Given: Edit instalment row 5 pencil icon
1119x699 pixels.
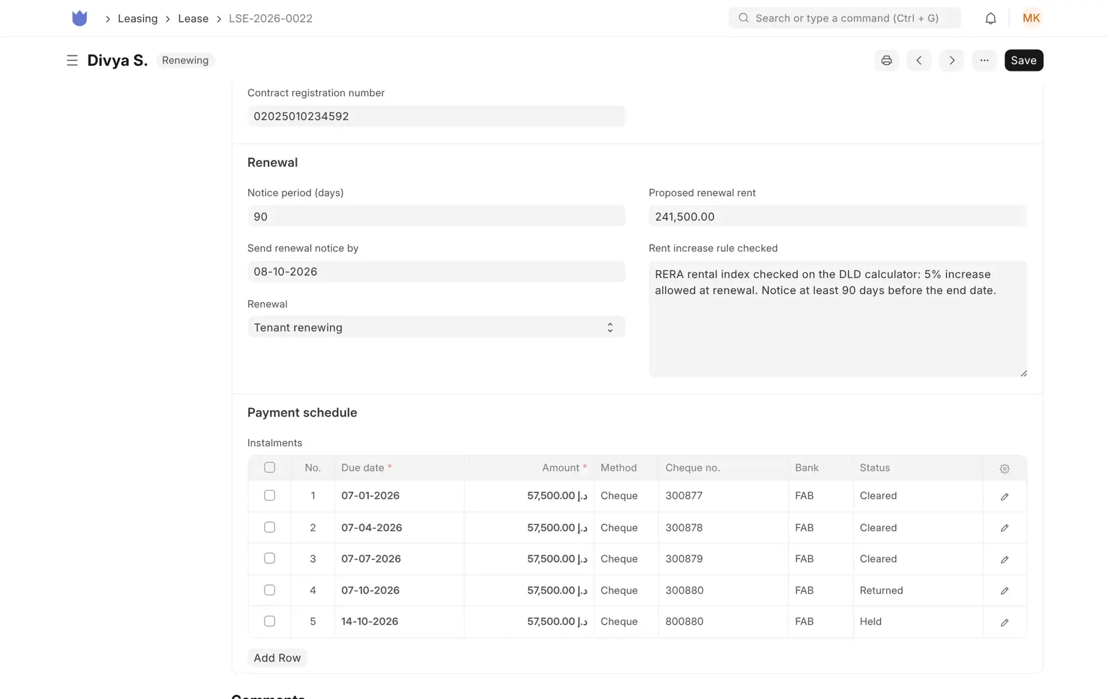Looking at the screenshot, I should 1005,623.
